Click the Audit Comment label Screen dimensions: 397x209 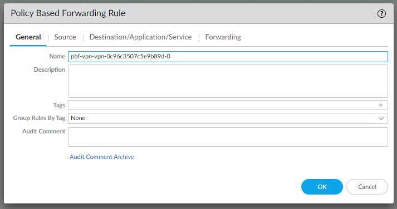[43, 131]
